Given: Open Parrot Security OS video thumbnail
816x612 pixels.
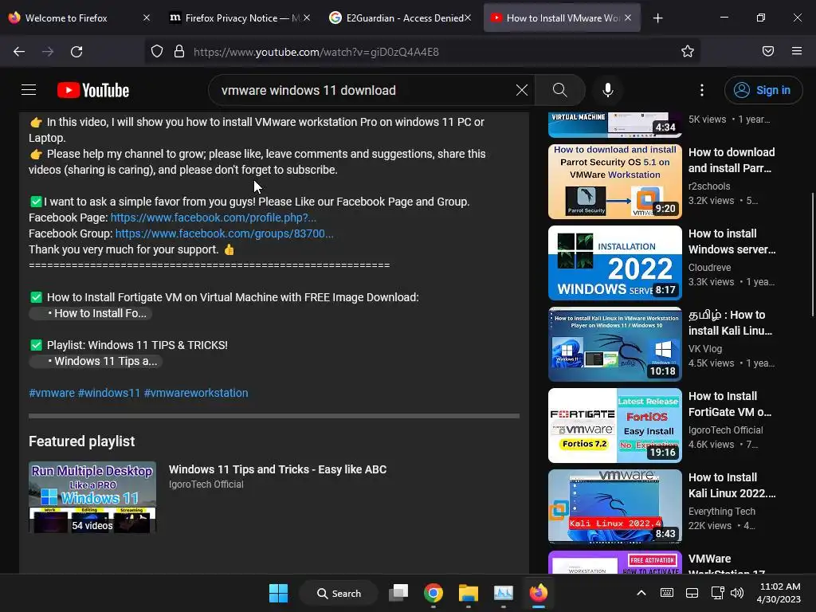Looking at the screenshot, I should [614, 182].
